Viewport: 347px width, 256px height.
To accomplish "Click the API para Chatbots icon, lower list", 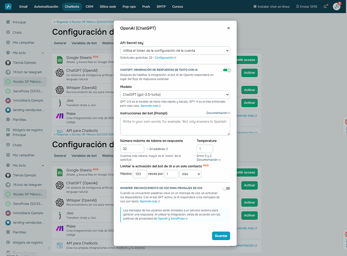I will click(60, 245).
